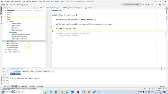Click the Stop icon in the Run panel
Viewport: 168px width, 94px height.
[4, 75]
